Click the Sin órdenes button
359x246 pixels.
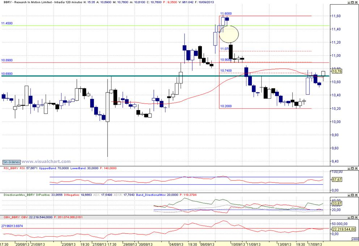[12, 162]
